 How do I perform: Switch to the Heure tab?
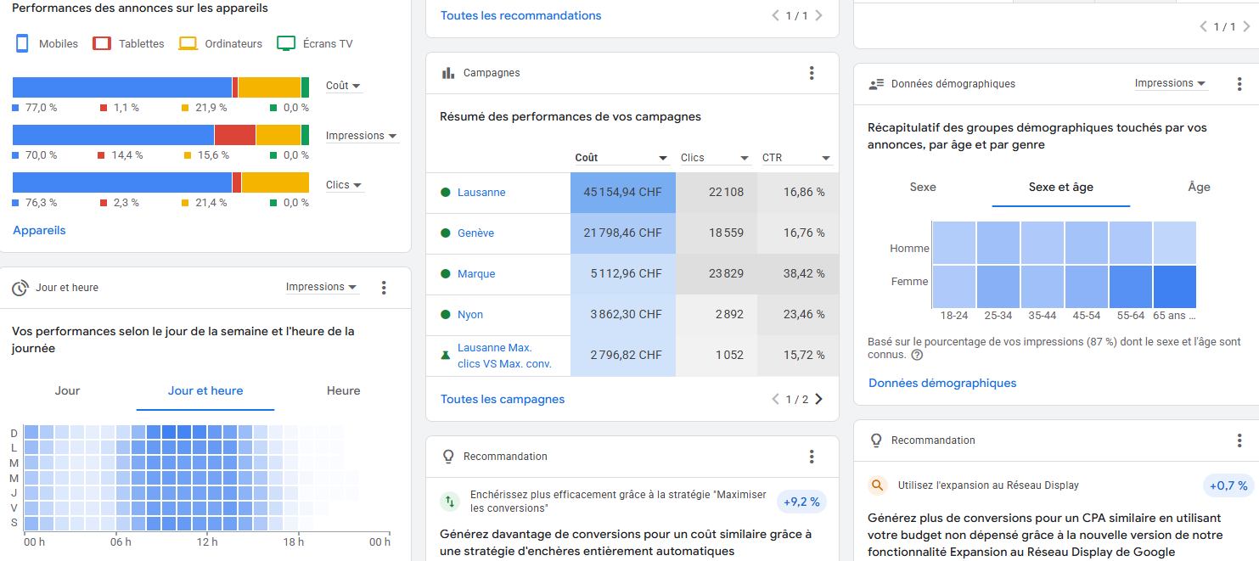pos(343,390)
